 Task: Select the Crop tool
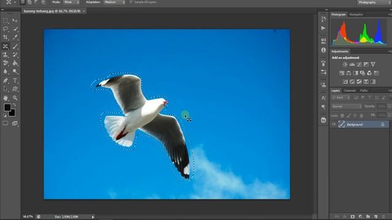click(x=6, y=37)
